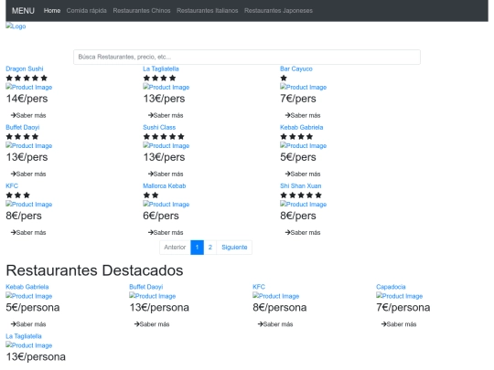Viewport: 494px width, 370px height.
Task: Click Anterior pagination button
Action: coord(175,248)
